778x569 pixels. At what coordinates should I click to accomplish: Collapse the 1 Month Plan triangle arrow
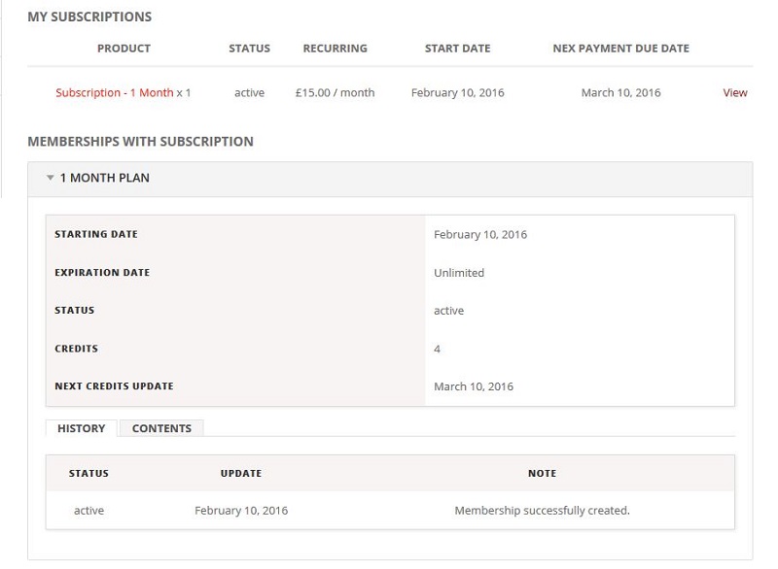point(50,178)
